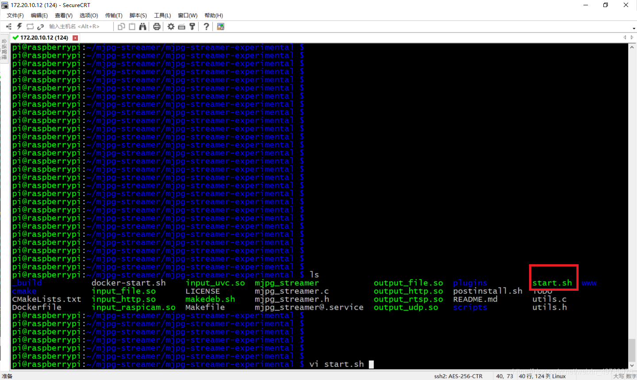
Task: Close the 172.20.10.12 (124) session tab
Action: pos(75,38)
